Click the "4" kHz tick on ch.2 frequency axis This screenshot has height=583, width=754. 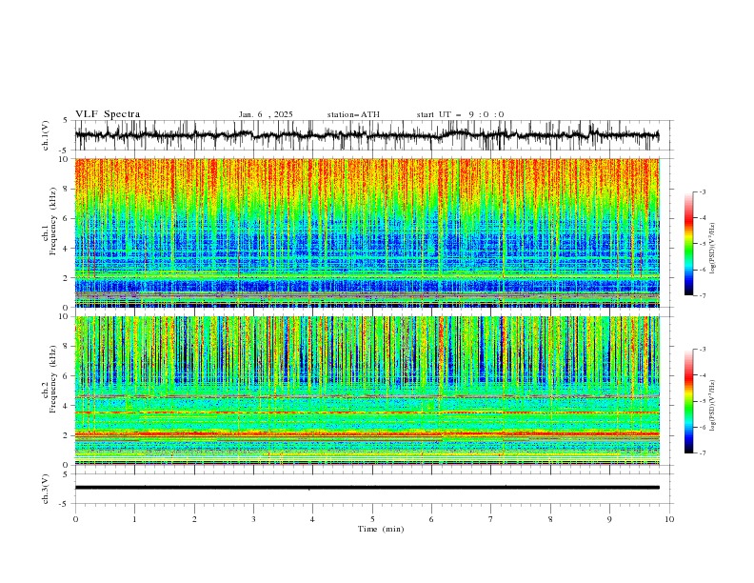click(68, 406)
